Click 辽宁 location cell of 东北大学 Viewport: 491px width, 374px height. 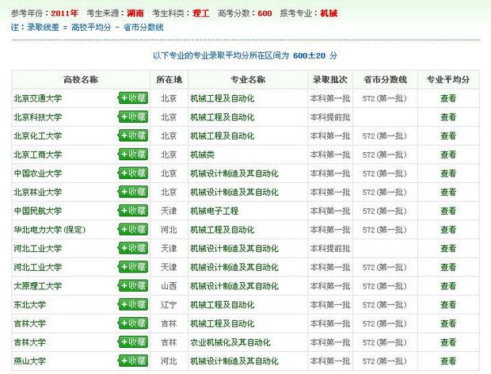point(169,305)
